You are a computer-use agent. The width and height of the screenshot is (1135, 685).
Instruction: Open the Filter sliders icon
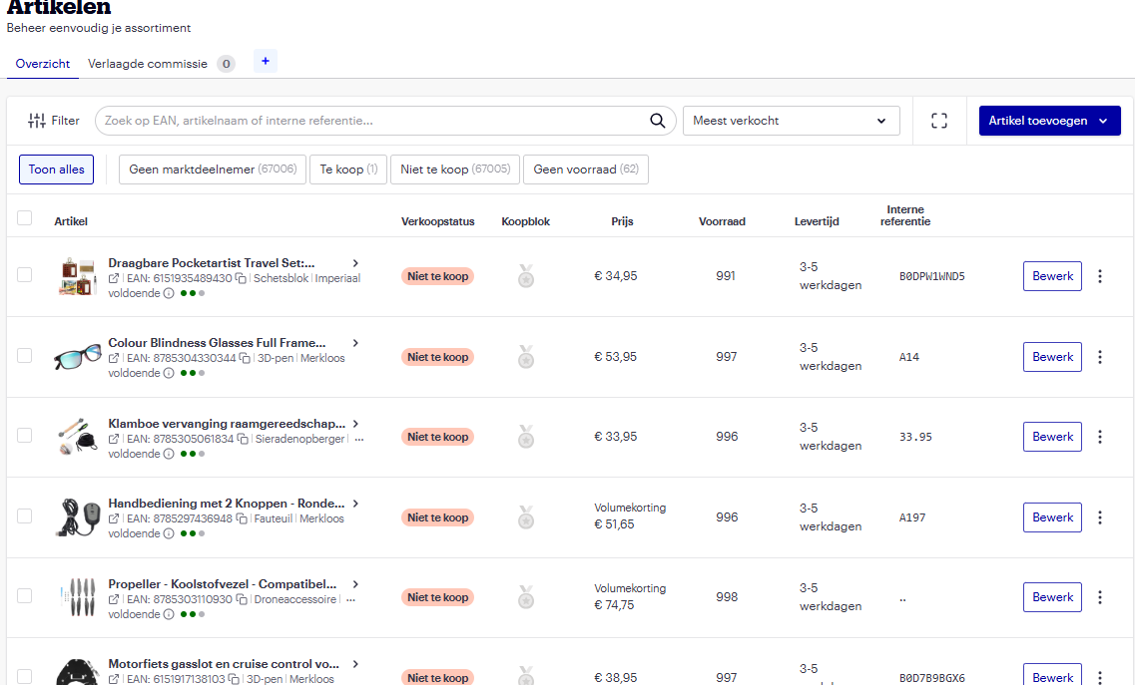click(x=37, y=121)
